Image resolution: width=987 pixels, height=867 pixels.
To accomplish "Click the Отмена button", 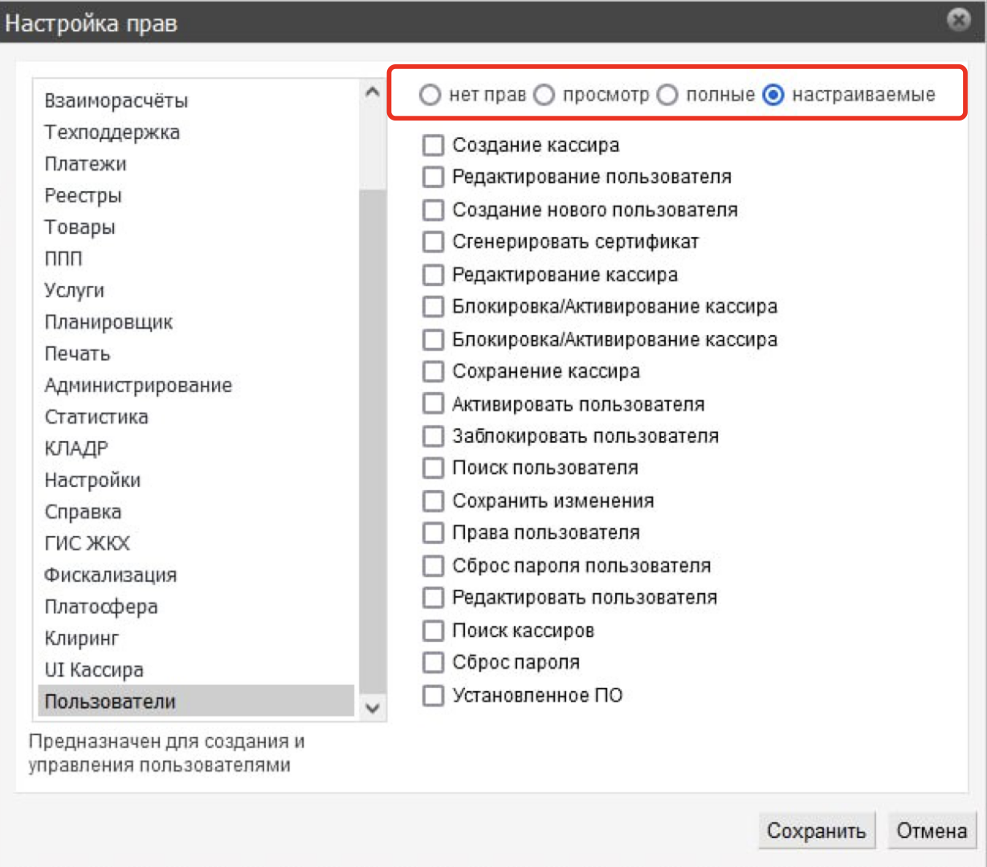I will click(932, 831).
